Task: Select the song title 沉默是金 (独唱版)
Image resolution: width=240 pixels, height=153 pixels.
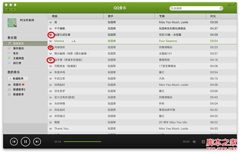Action: click(x=66, y=66)
